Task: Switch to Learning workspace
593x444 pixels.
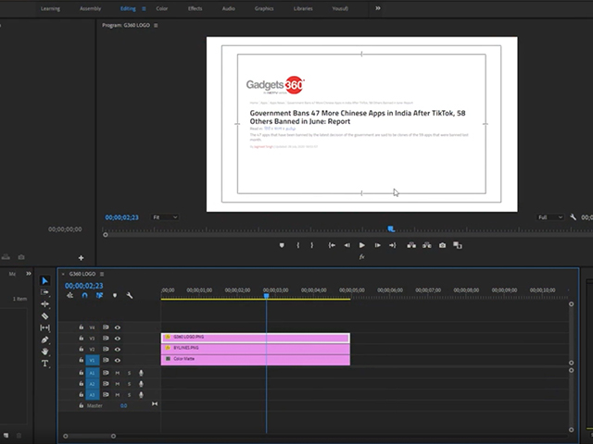Action: pos(50,8)
